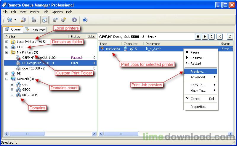This screenshot has height=146, width=237.
Task: Click the network computers toolbar icon
Action: click(9, 20)
